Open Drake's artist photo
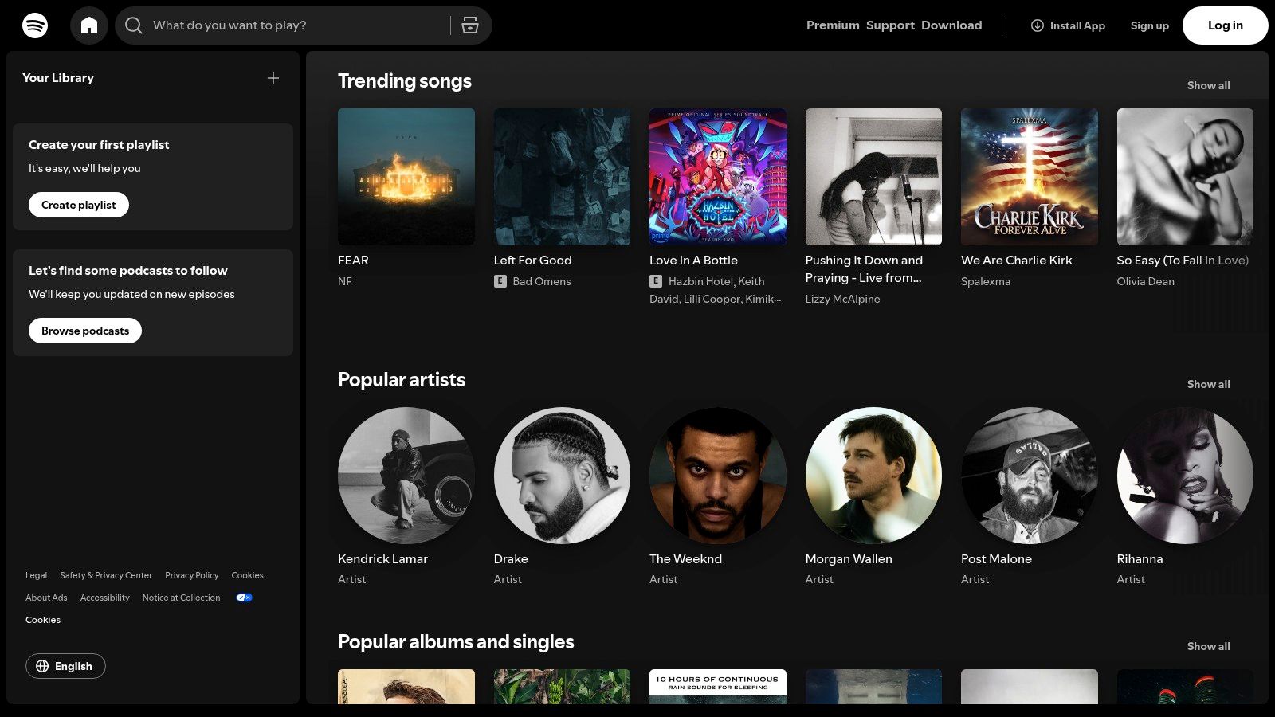 click(x=562, y=476)
